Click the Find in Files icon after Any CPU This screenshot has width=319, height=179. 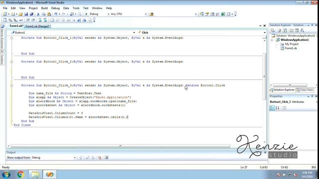click(152, 14)
